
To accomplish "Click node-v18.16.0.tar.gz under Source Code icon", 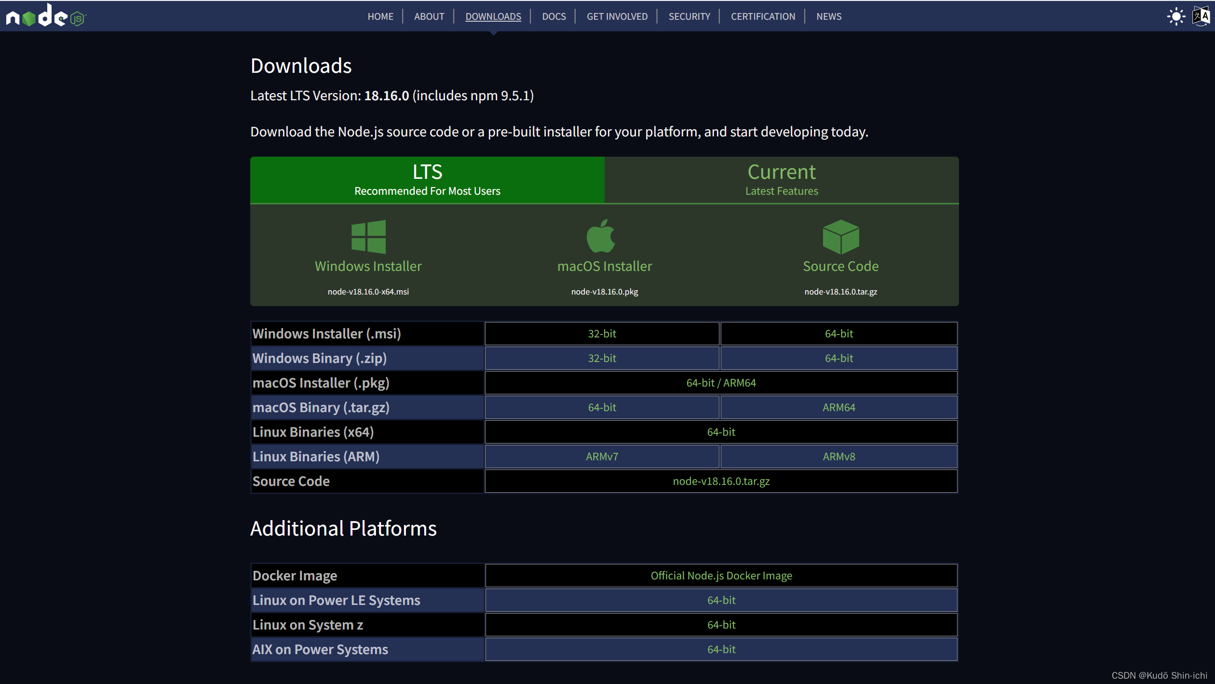I will tap(841, 292).
